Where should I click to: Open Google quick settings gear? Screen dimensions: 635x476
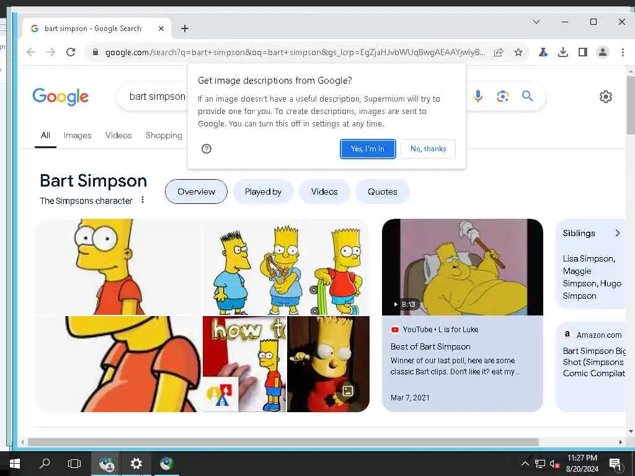pos(606,97)
